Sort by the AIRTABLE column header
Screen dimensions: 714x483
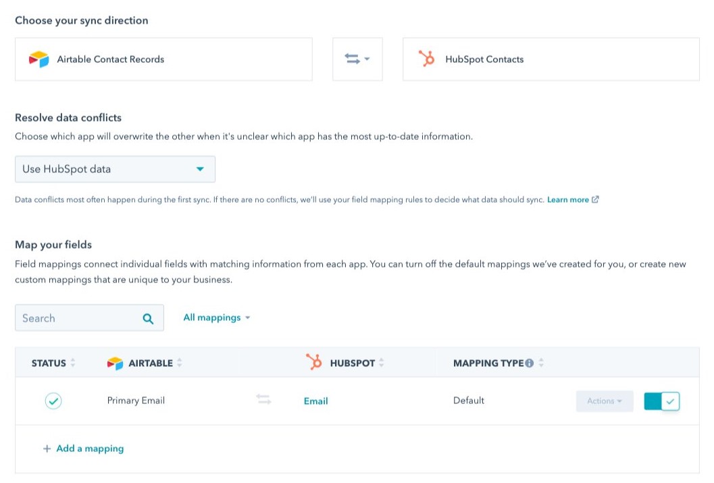point(150,363)
